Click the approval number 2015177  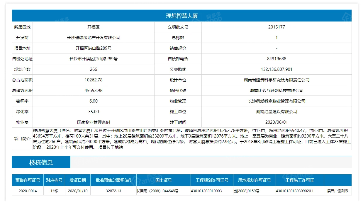coord(277,27)
